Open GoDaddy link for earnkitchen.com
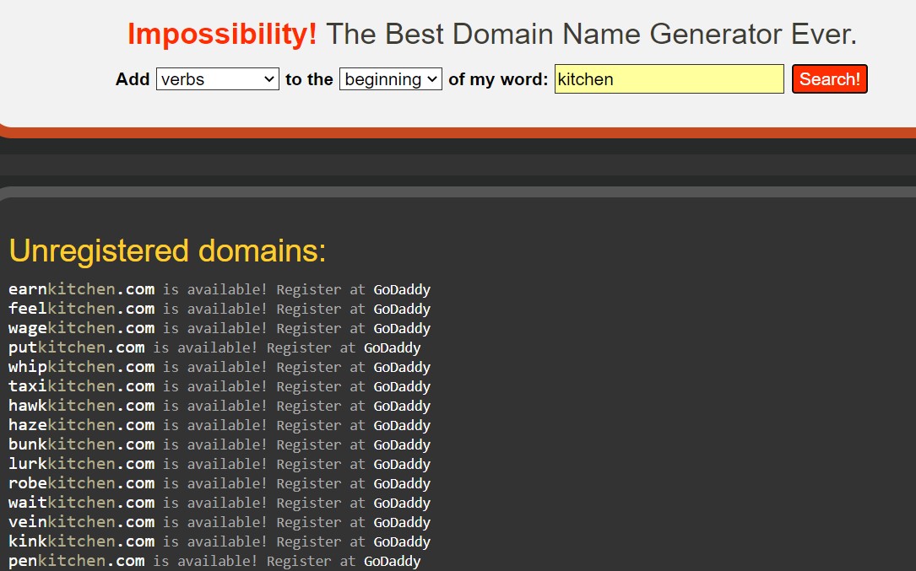Image resolution: width=916 pixels, height=571 pixels. coord(402,289)
